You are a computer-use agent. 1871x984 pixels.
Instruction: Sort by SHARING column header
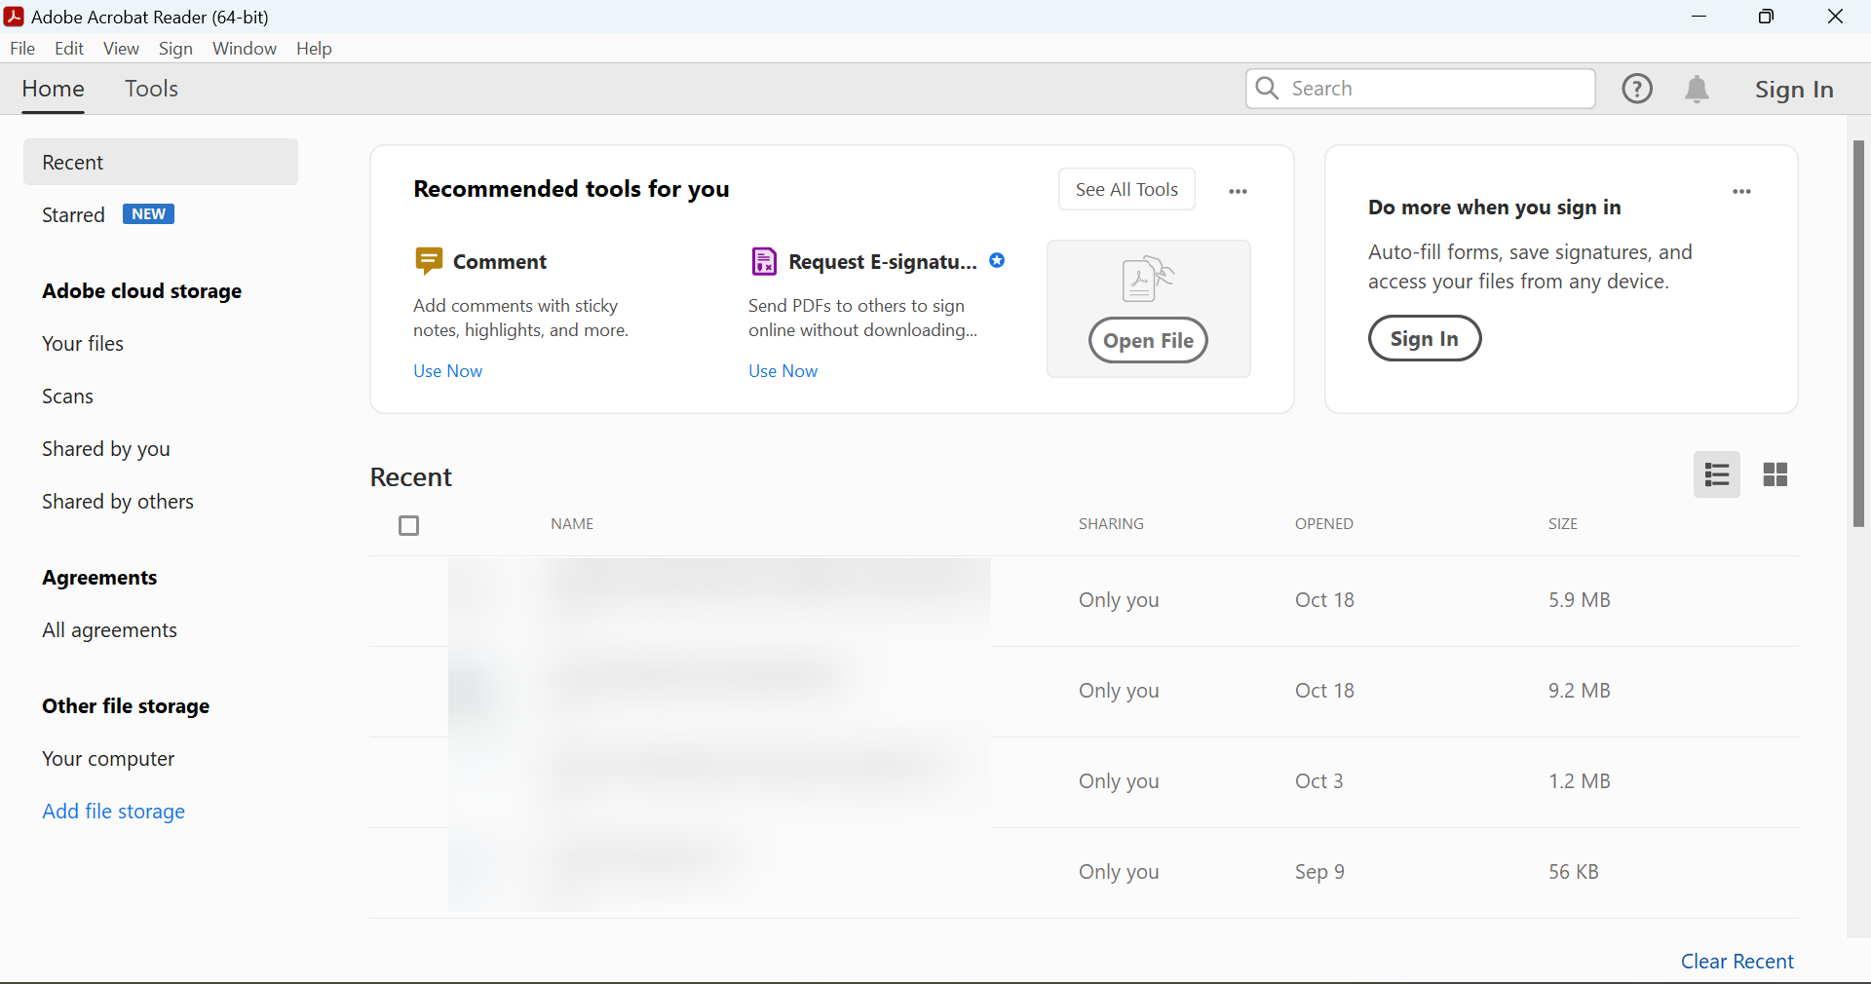click(1111, 523)
